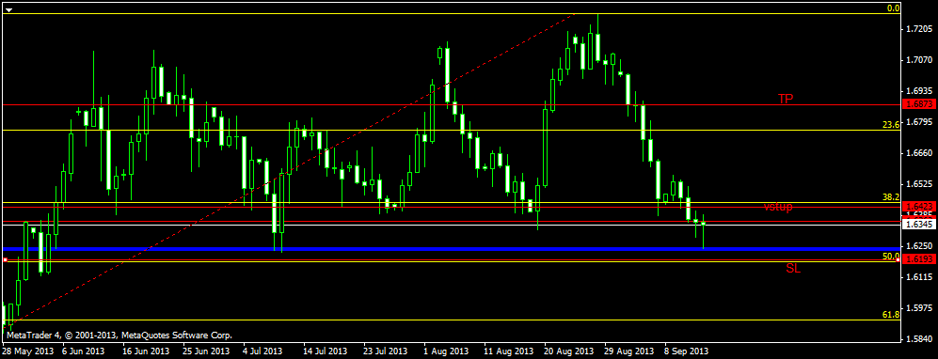Click the Fibonacci 23.6 level label
The height and width of the screenshot is (359, 938).
[x=891, y=125]
